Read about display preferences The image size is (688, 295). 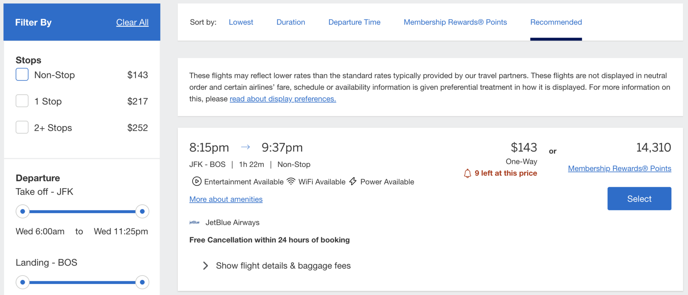[x=282, y=98]
